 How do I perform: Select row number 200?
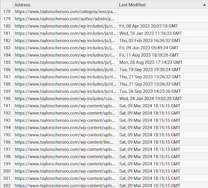click(x=7, y=171)
